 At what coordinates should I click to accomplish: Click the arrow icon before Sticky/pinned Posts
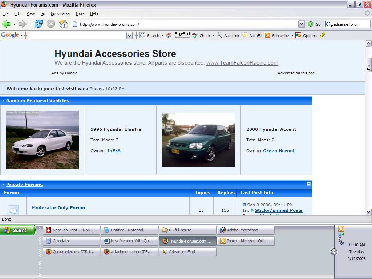[x=252, y=210]
